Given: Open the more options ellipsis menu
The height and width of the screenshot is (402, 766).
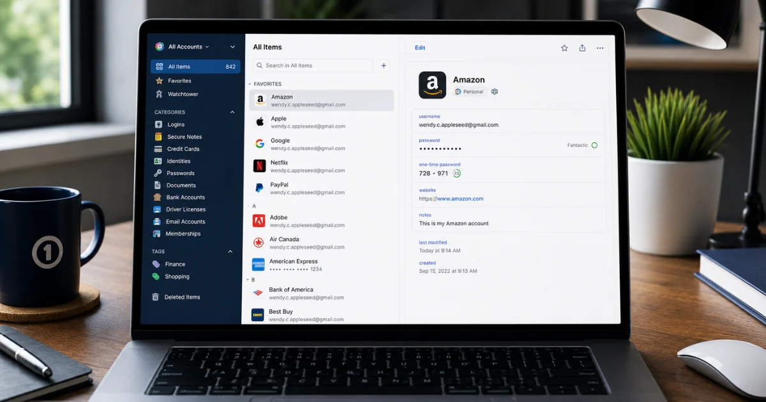Looking at the screenshot, I should tap(600, 48).
